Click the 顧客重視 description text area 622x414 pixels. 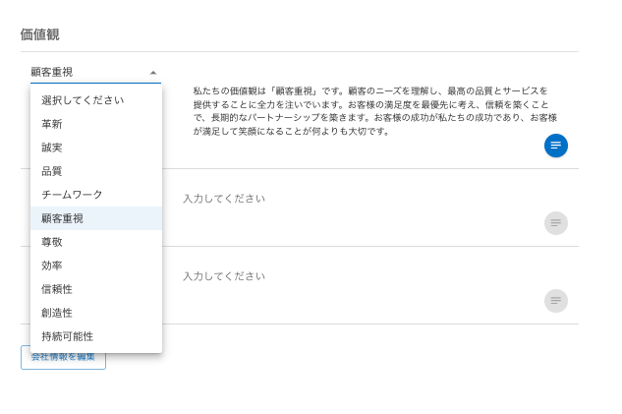pos(374,111)
